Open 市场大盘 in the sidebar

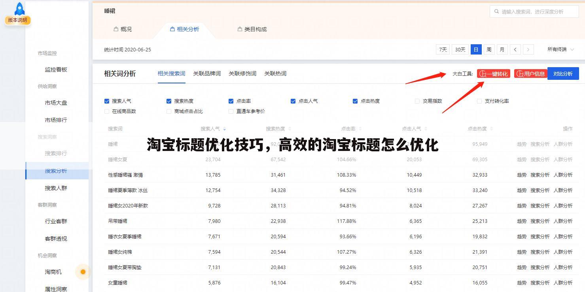(x=56, y=103)
